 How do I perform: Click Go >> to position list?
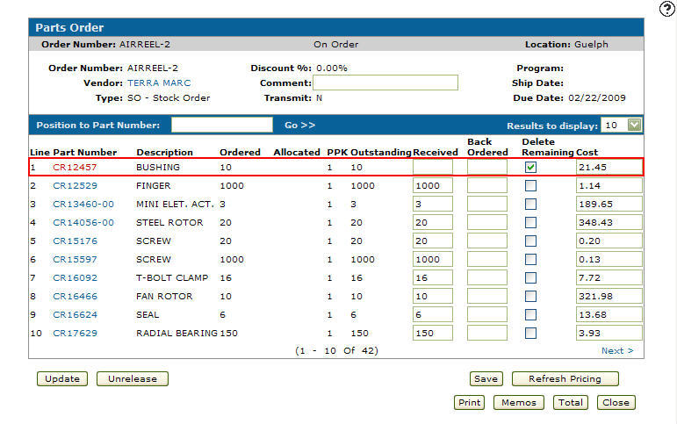pos(299,126)
